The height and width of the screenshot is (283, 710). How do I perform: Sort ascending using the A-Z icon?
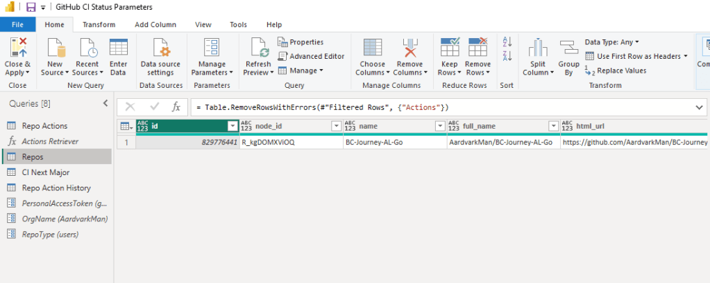[507, 43]
